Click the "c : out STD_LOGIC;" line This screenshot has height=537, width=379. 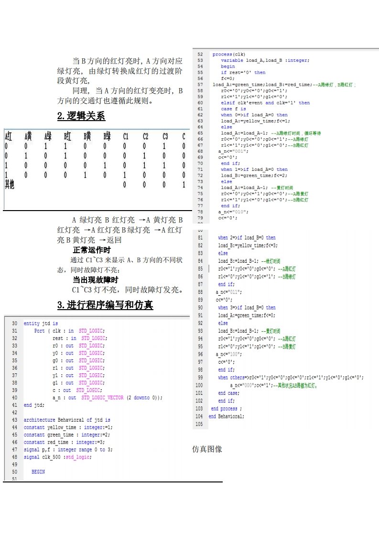77,391
